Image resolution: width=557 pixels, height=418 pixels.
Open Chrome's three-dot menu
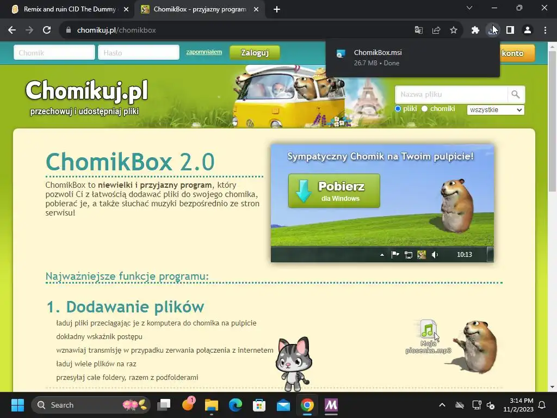(545, 30)
